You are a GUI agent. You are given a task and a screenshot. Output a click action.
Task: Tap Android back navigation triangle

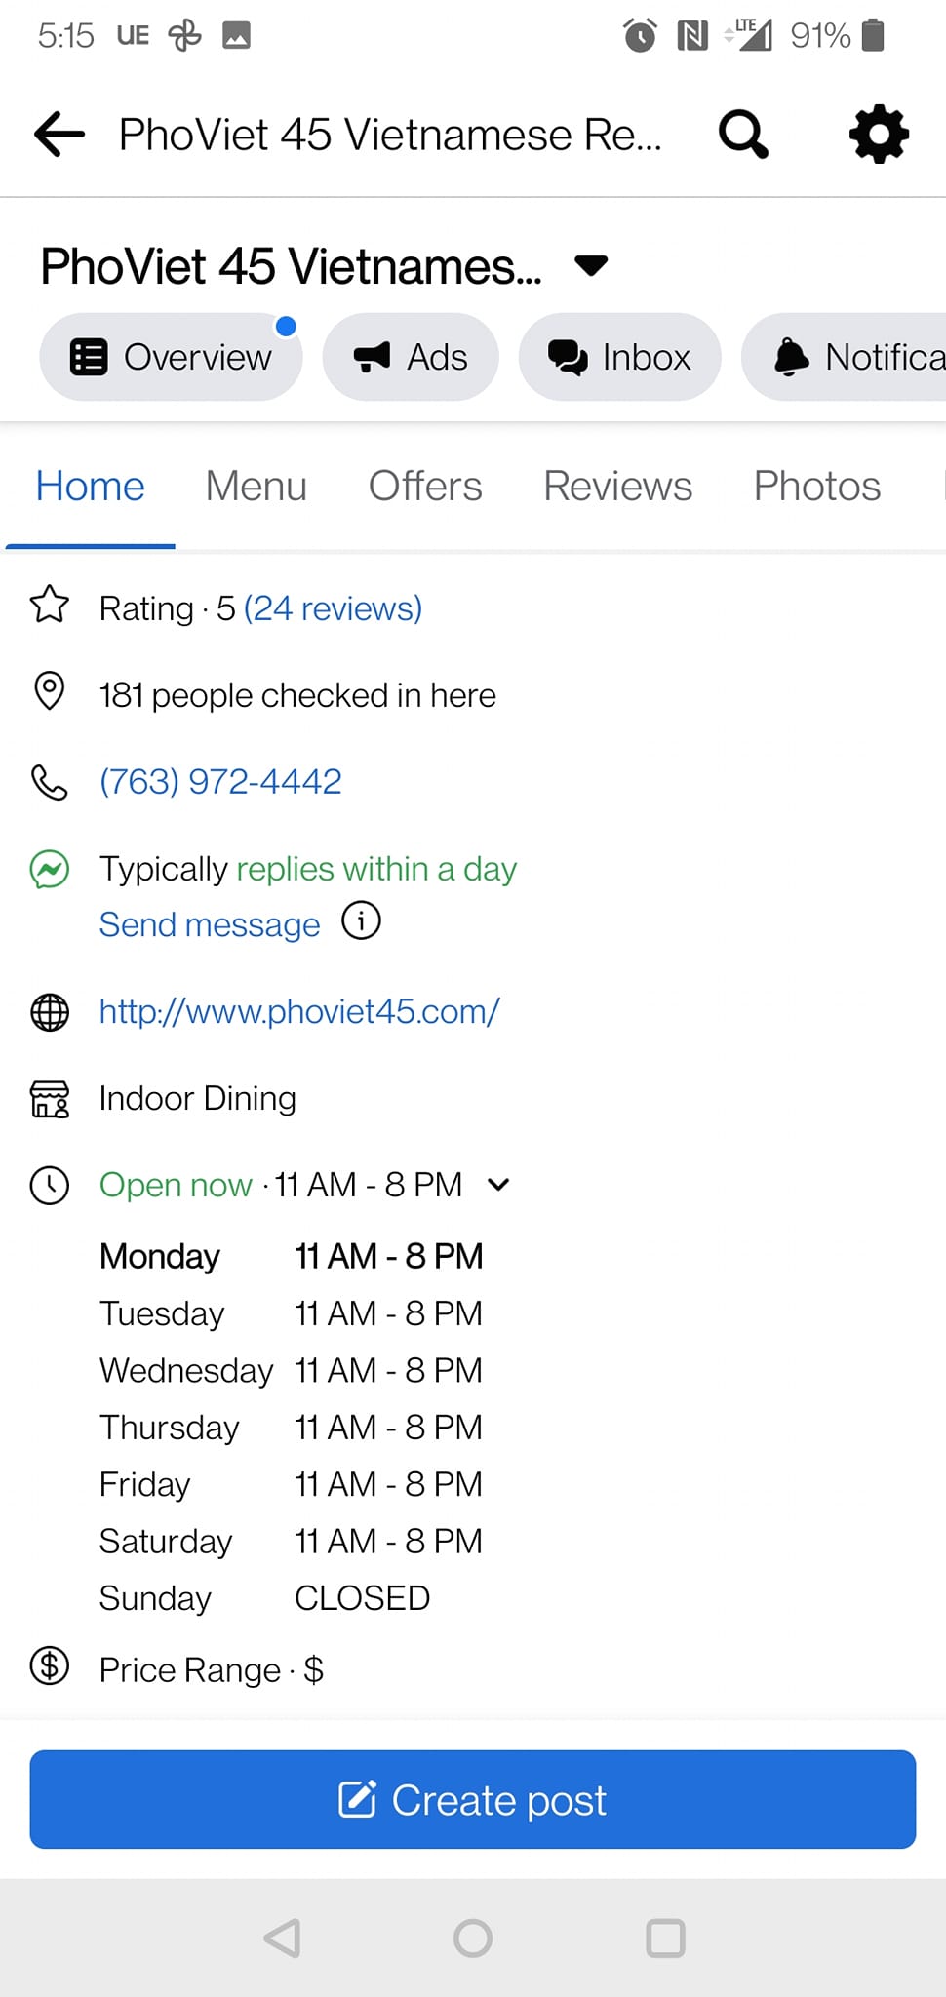click(x=282, y=1938)
